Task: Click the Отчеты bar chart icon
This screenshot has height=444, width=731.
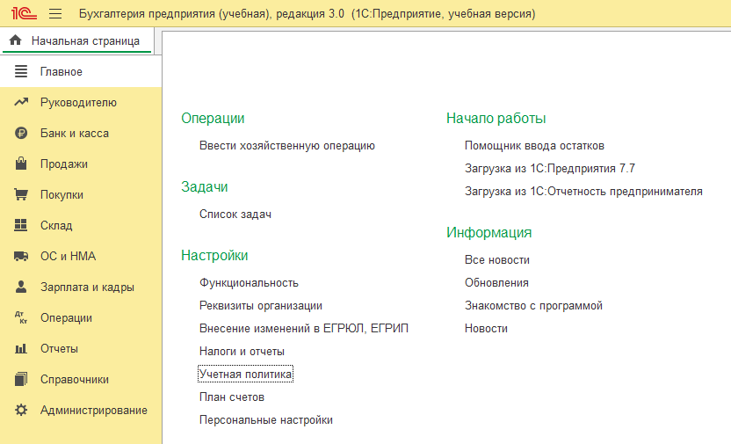Action: click(21, 348)
